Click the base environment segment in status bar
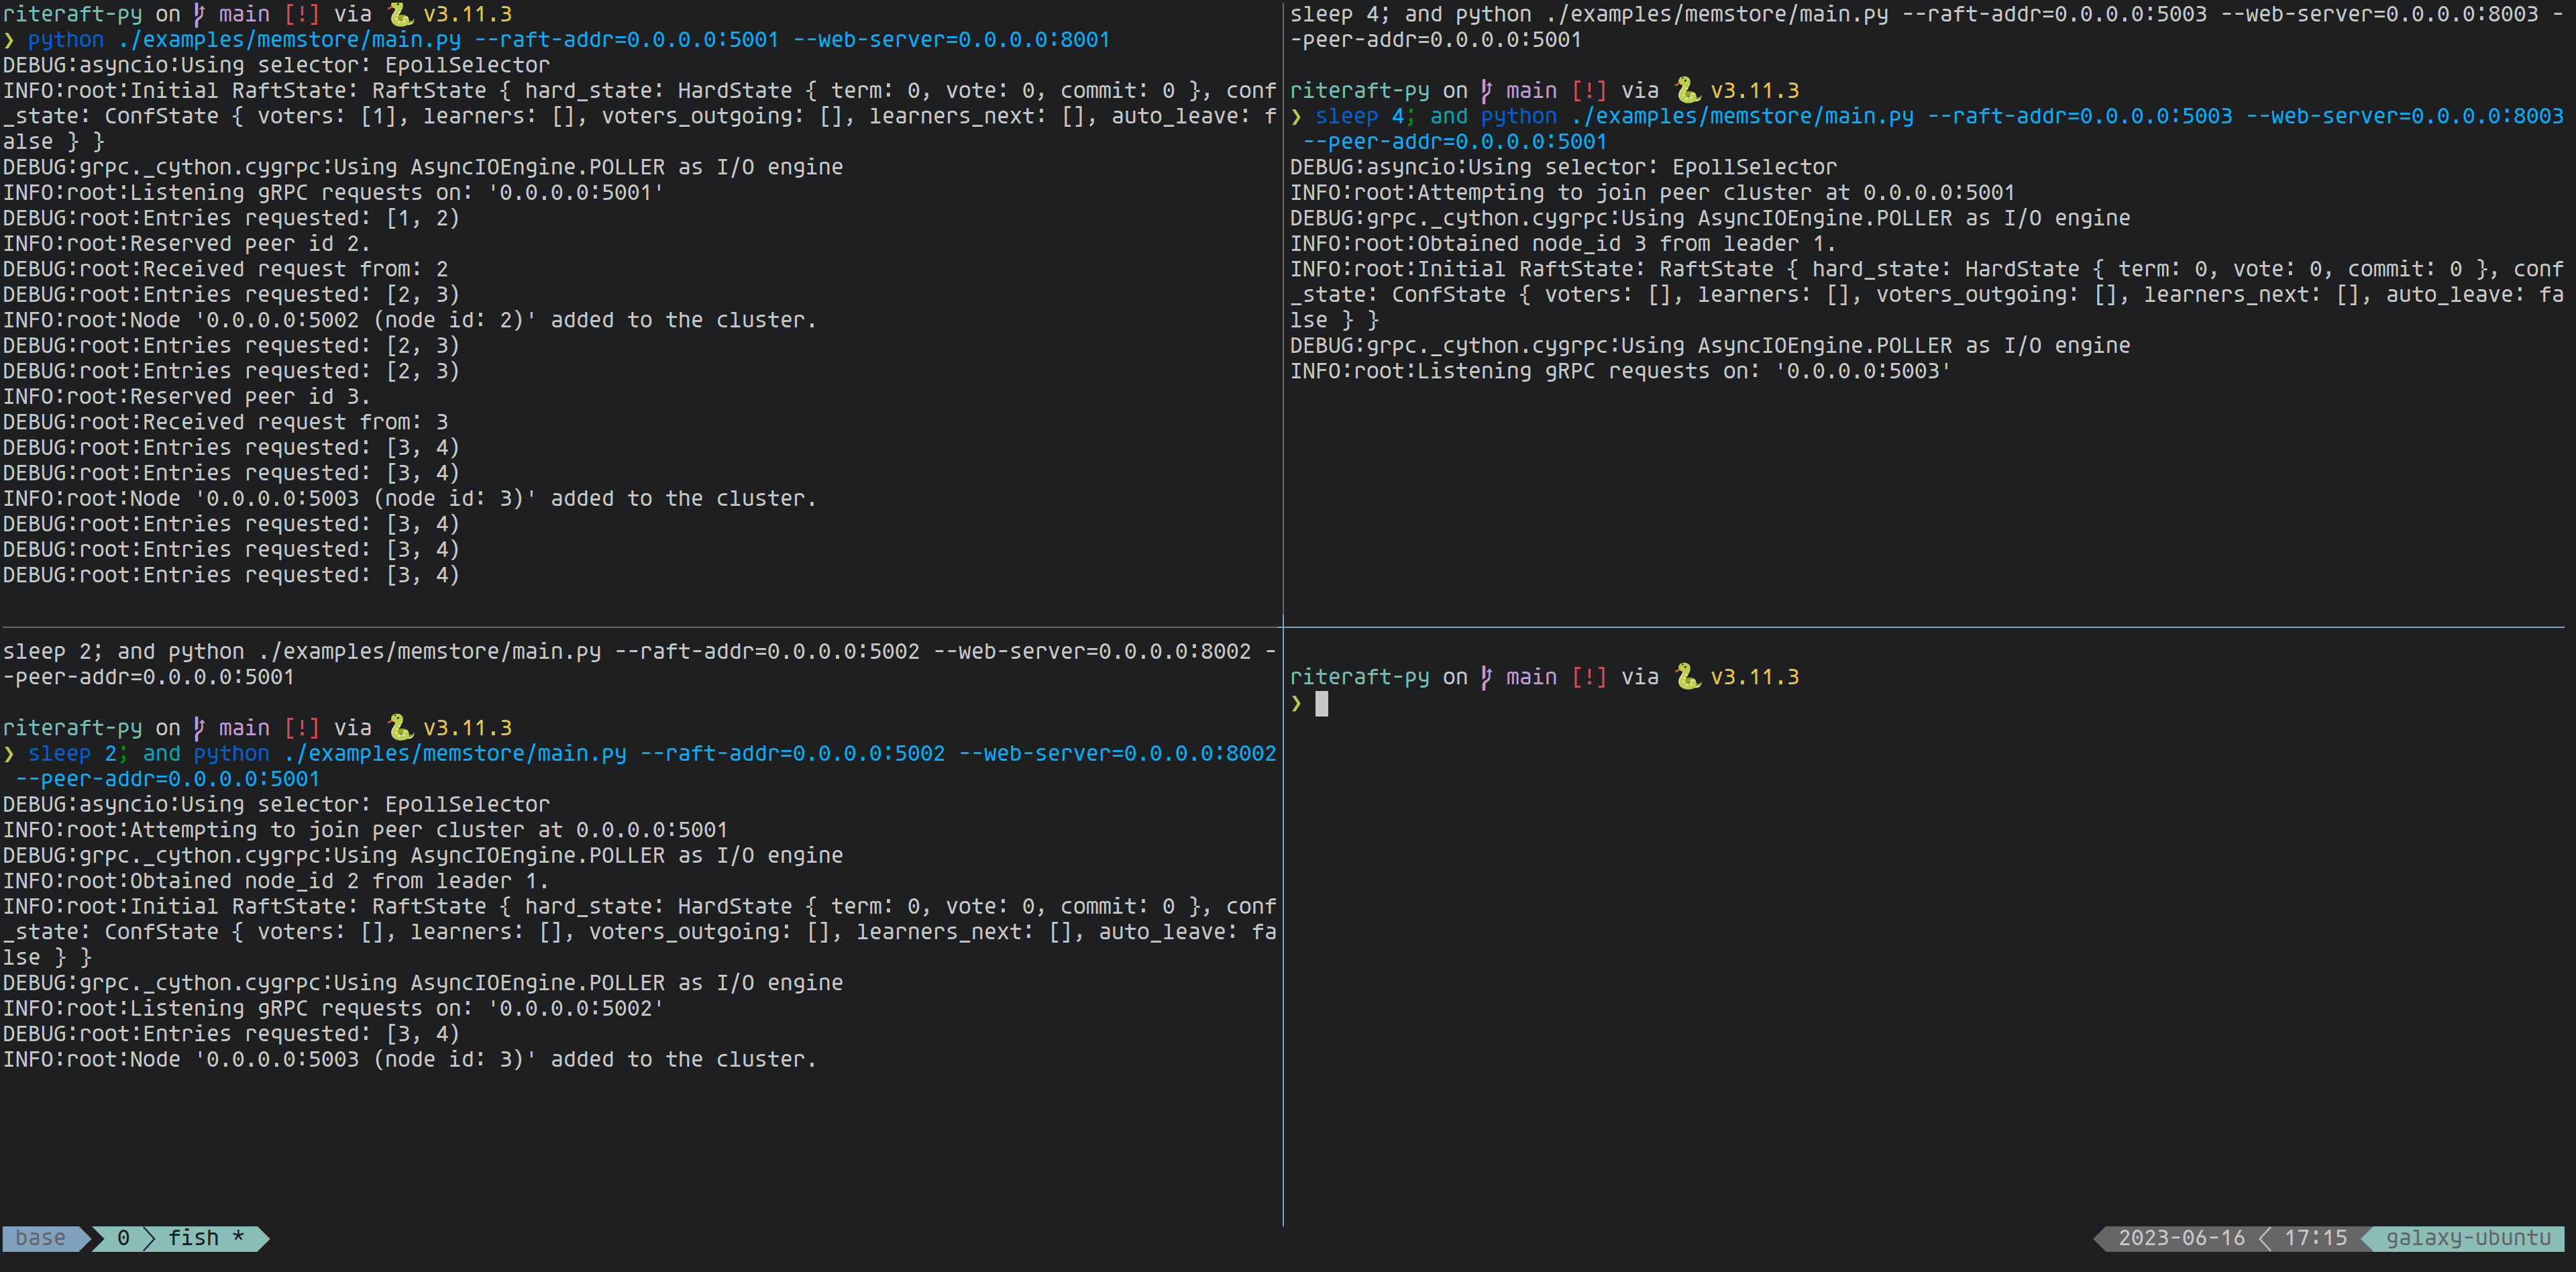Screen dimensions: 2576x1272 [40, 1238]
